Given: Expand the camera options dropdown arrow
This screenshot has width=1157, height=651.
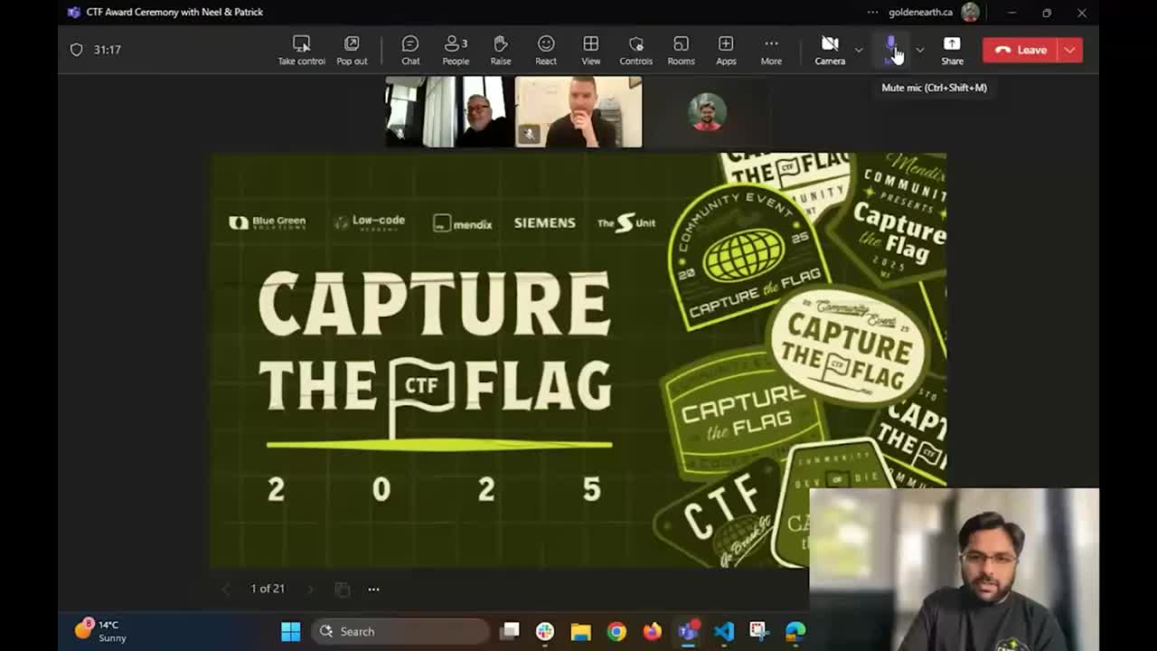Looking at the screenshot, I should [x=859, y=50].
